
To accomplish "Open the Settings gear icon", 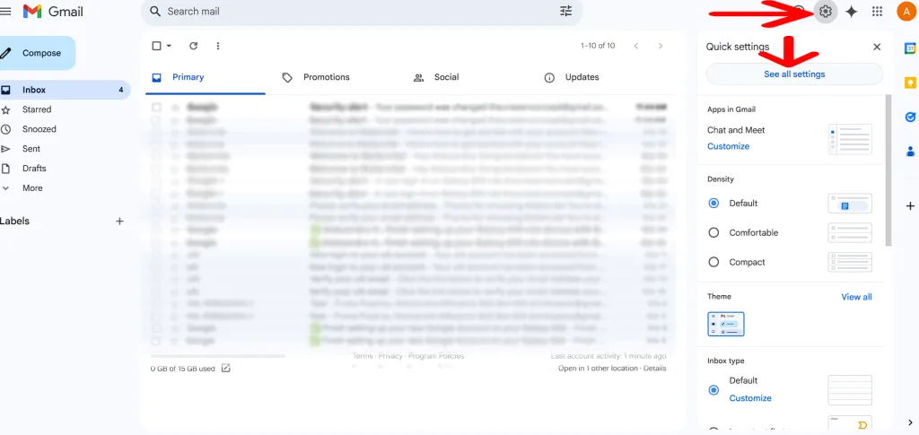I will pyautogui.click(x=826, y=11).
